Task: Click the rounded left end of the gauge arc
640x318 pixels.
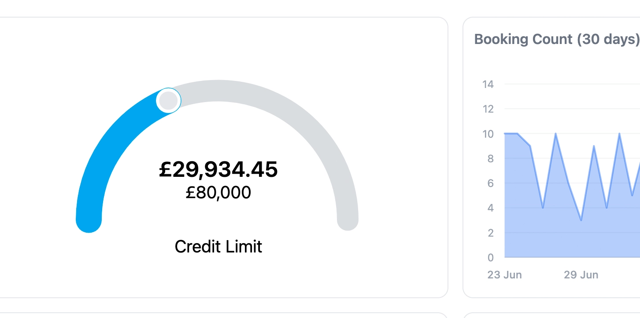Action: click(89, 220)
